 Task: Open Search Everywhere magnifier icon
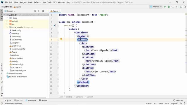[x=185, y=7]
